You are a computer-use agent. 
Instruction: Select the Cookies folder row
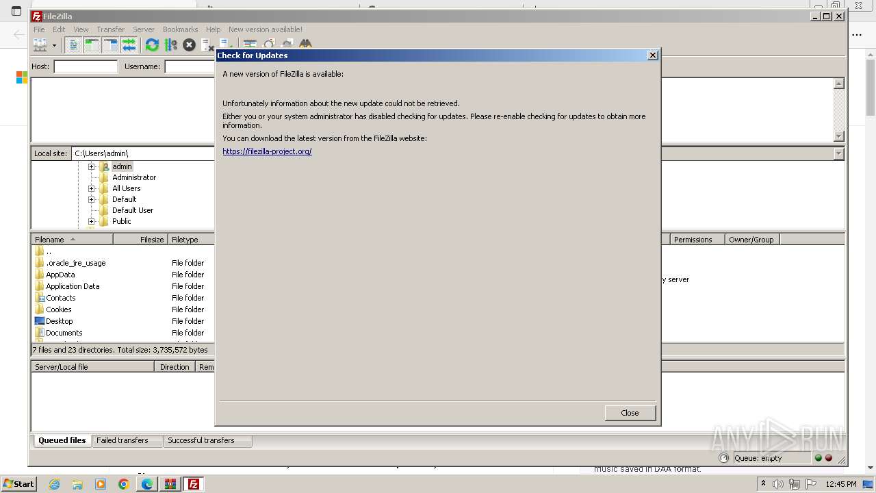[123, 309]
